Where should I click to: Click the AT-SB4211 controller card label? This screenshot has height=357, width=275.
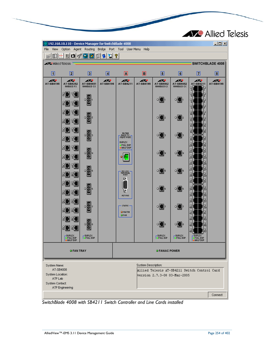click(x=125, y=84)
